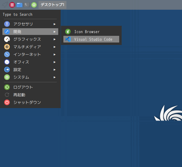Launch the terminal icon in panel

click(x=27, y=5)
